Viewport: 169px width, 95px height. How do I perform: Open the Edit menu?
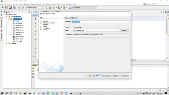(5, 4)
